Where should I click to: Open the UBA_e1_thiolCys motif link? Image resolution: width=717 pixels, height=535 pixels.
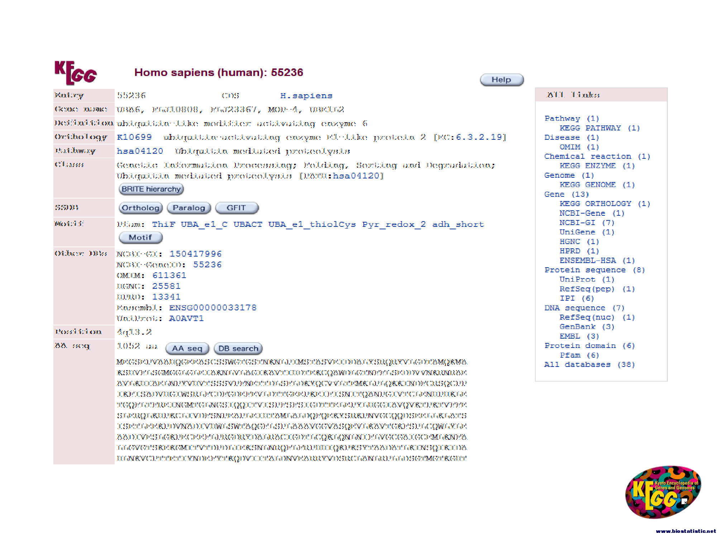coord(312,224)
